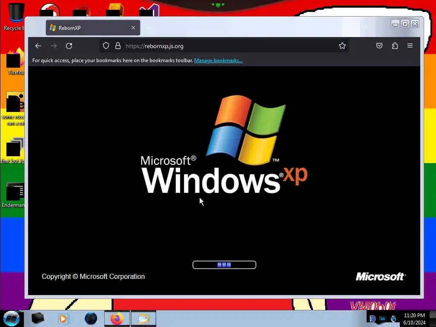Select the 'that but its' desktop icon
The width and height of the screenshot is (436, 327).
coord(13,150)
